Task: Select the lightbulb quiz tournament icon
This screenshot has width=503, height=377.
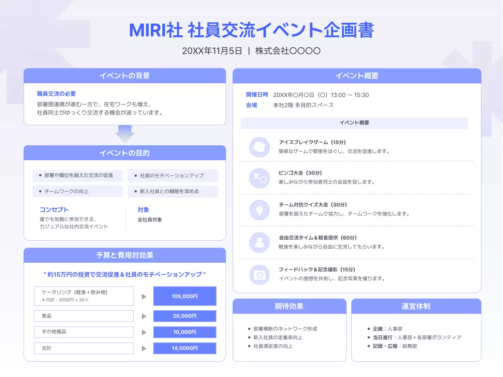Action: point(259,210)
